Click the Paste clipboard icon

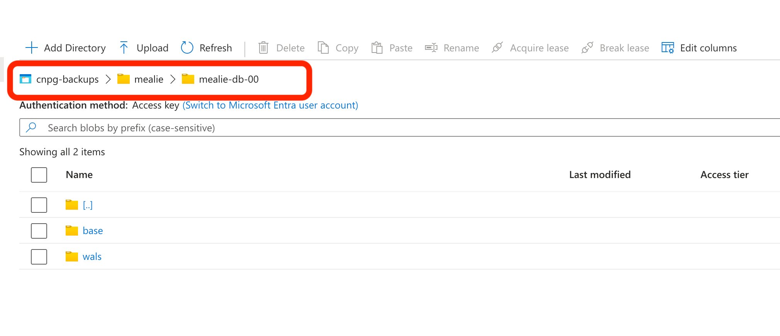tap(377, 48)
